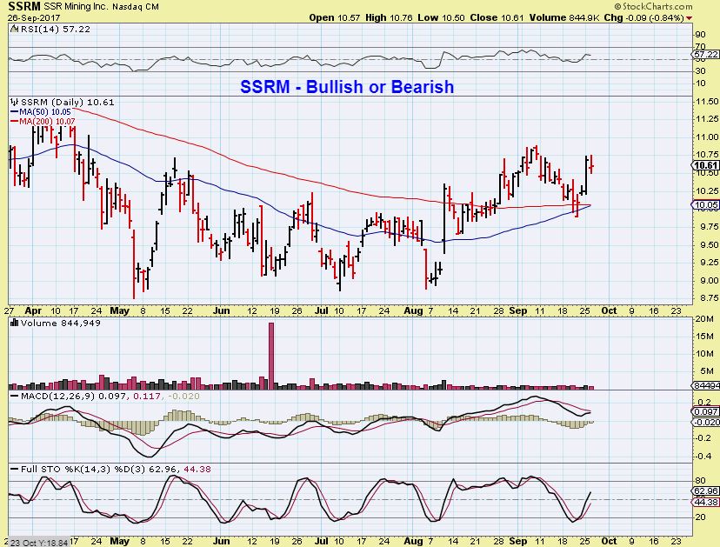The height and width of the screenshot is (547, 720).
Task: Click the Volume 844.9K header value
Action: tap(563, 18)
